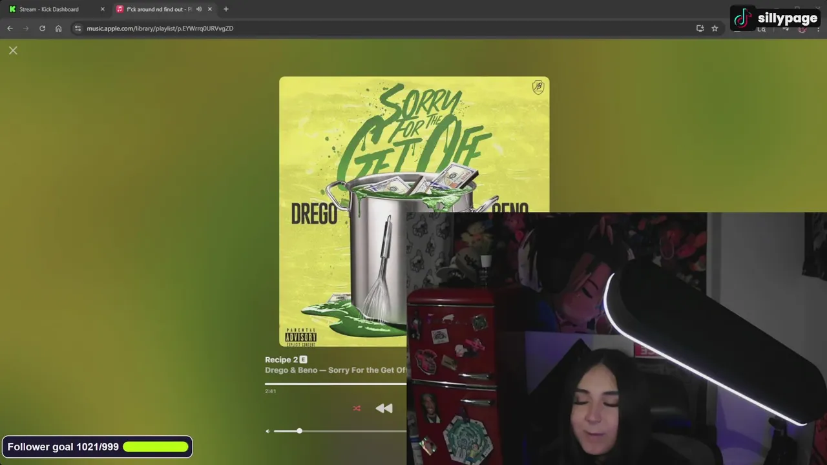The width and height of the screenshot is (827, 465).
Task: Mute using the volume speaker icon
Action: click(x=267, y=431)
